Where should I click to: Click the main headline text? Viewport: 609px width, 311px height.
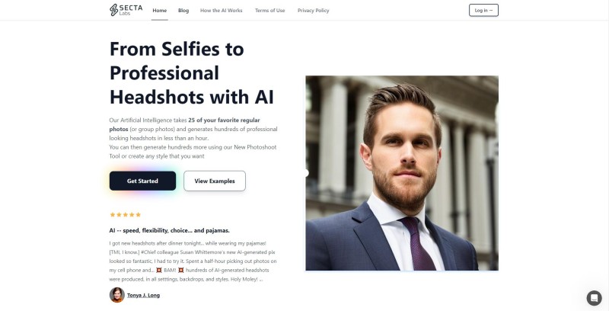(192, 72)
